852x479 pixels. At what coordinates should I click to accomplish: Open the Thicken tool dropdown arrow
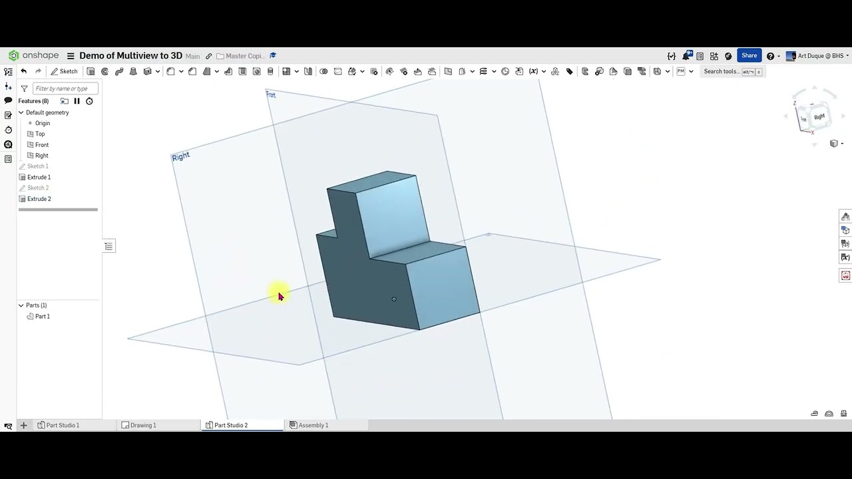(x=158, y=71)
